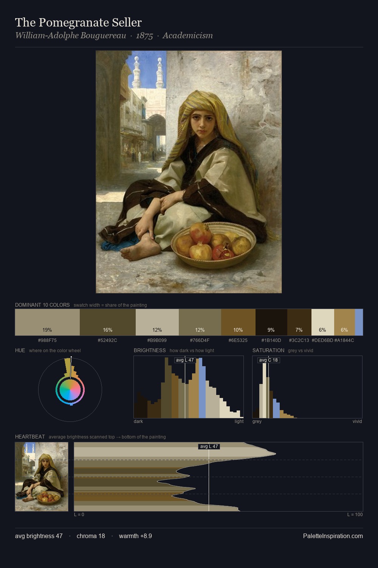Click 'avg L 47' marker in heartbeat chart

coord(209,446)
